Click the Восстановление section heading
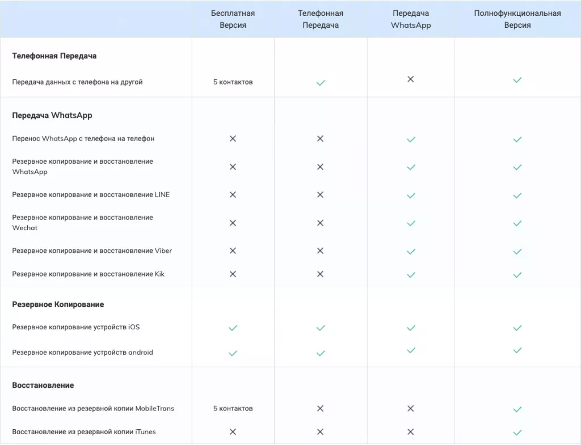 click(43, 385)
